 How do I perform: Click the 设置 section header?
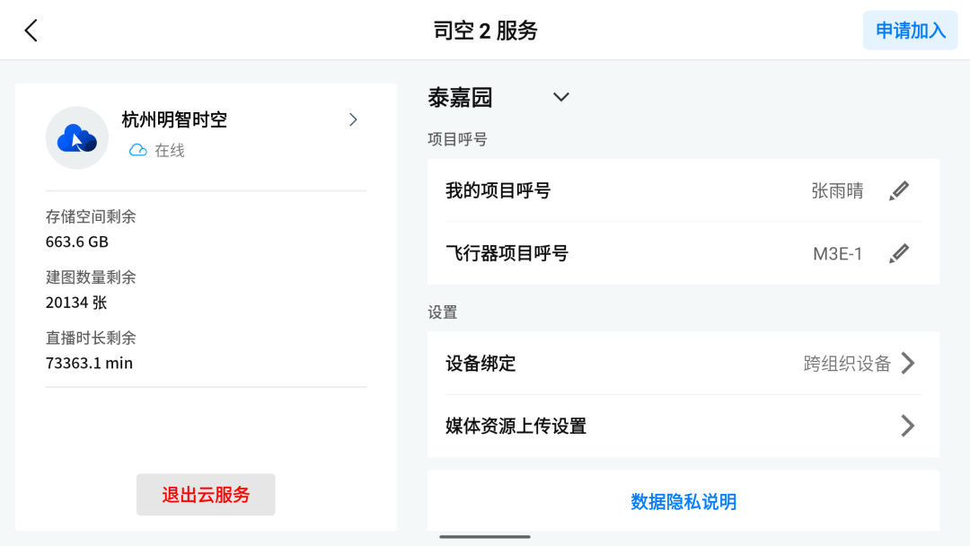(x=443, y=313)
